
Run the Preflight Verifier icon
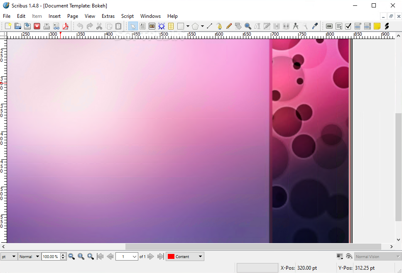(56, 26)
